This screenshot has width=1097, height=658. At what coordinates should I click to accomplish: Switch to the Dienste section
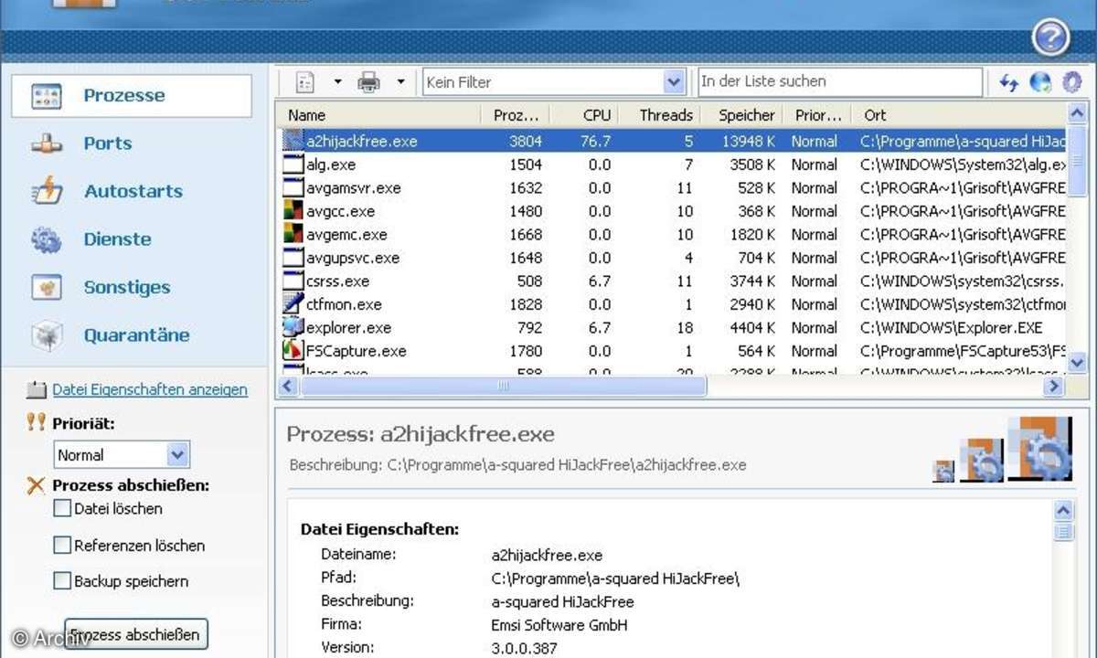point(118,239)
